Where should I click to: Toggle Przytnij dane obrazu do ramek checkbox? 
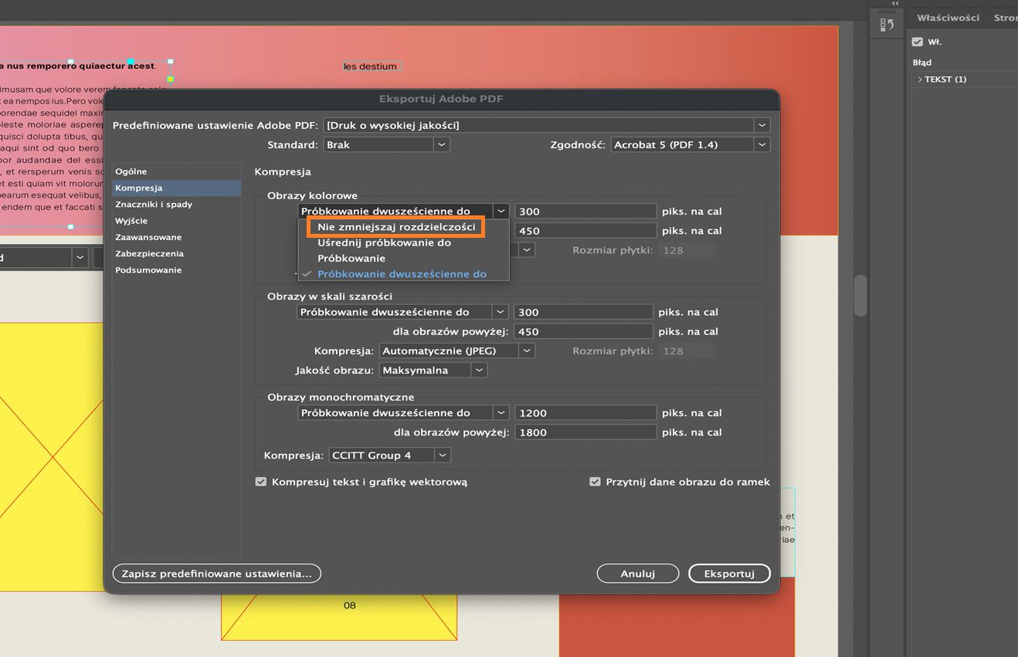(595, 482)
